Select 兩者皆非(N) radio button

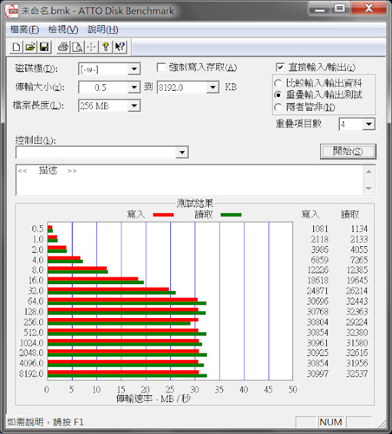(x=278, y=107)
